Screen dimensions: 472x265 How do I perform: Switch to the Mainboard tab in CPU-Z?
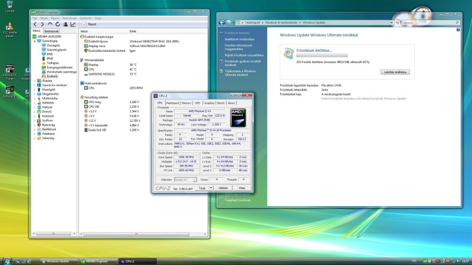172,102
